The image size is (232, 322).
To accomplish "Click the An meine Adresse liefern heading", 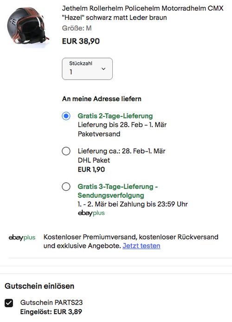I will click(102, 99).
